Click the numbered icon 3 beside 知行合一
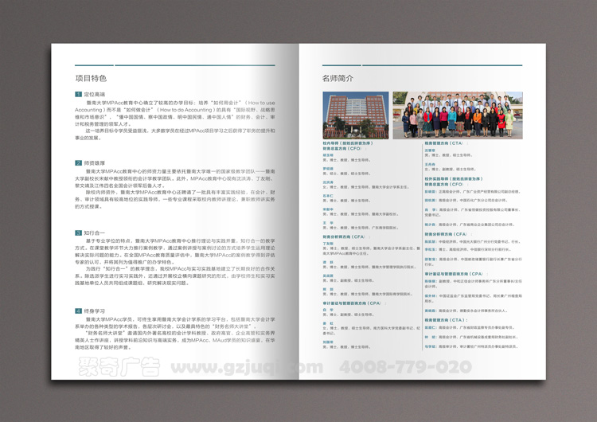 [78, 232]
